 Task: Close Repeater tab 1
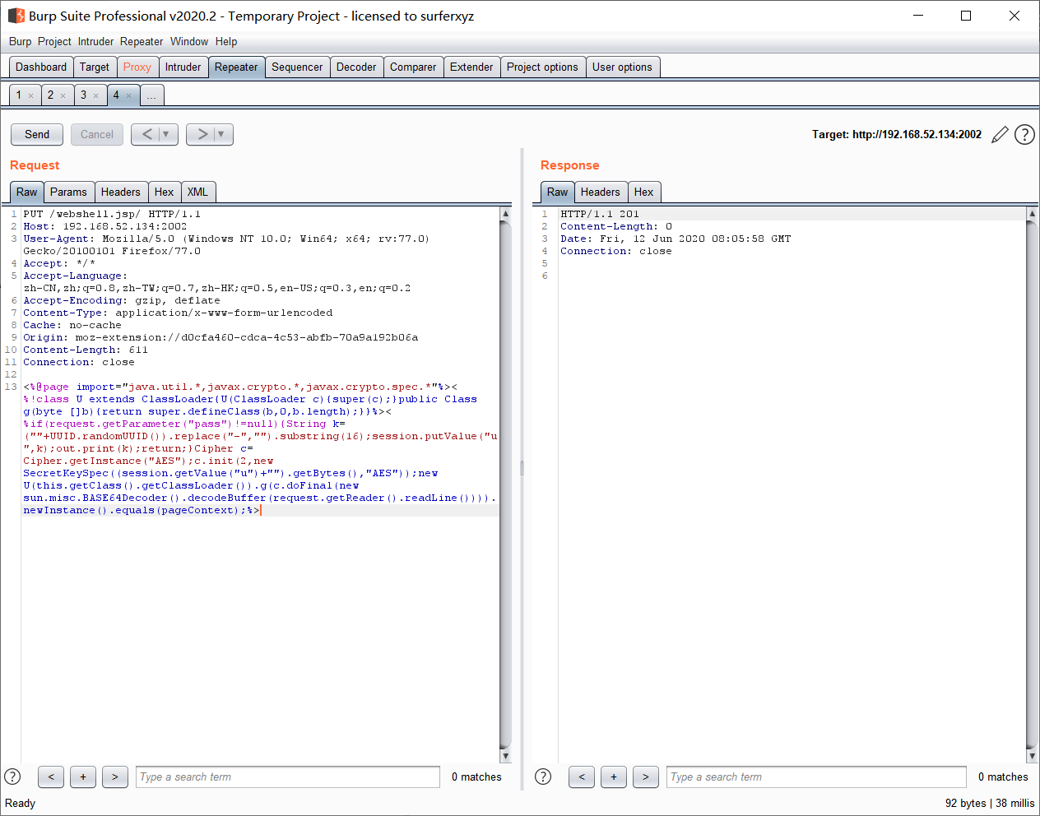point(31,96)
